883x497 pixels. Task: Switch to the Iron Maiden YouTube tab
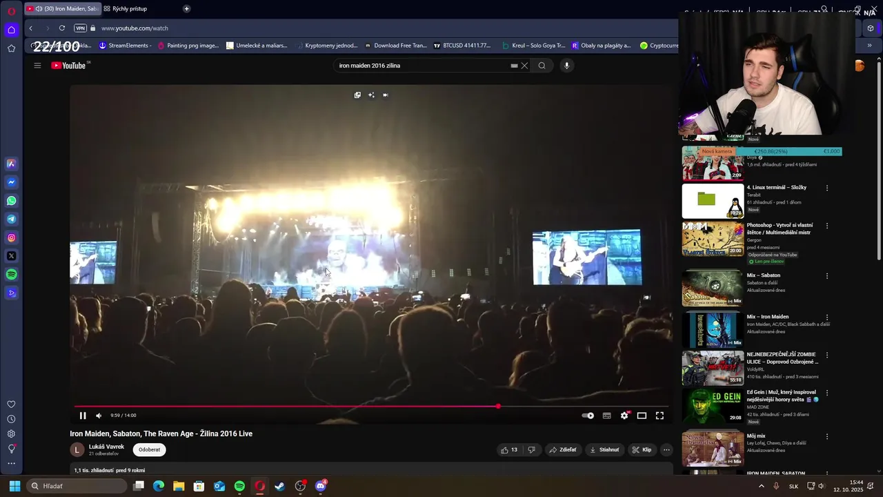(x=62, y=9)
